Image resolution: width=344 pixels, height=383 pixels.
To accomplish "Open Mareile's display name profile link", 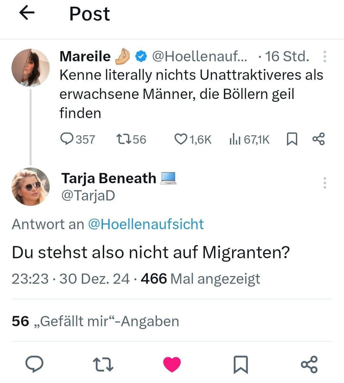I will [85, 57].
